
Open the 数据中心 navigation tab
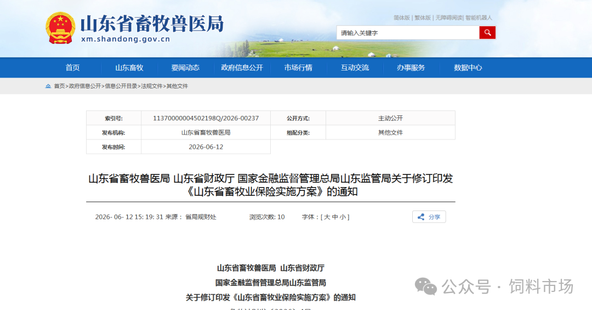468,68
